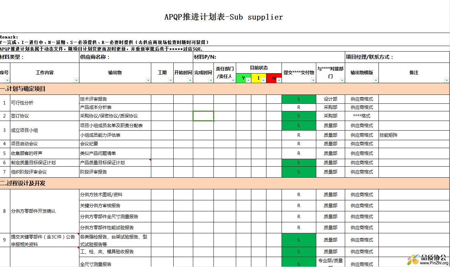This screenshot has width=450, height=267.
Task: Click the 项目经理/联系方式 field cell
Action: click(397, 57)
